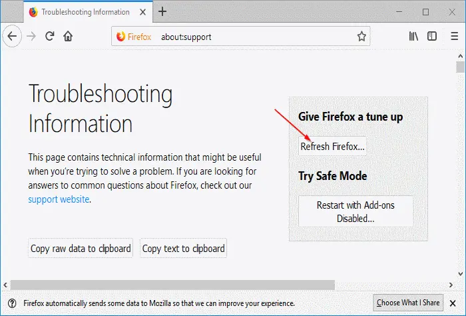Open the Firefox hamburger menu
466x316 pixels.
453,37
